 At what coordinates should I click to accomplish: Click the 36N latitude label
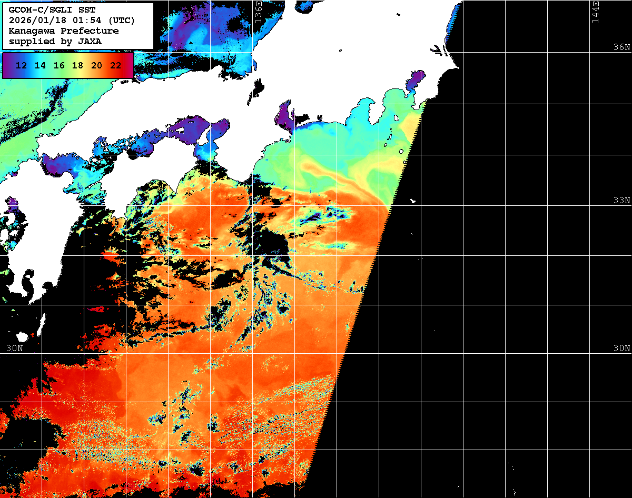(x=621, y=47)
